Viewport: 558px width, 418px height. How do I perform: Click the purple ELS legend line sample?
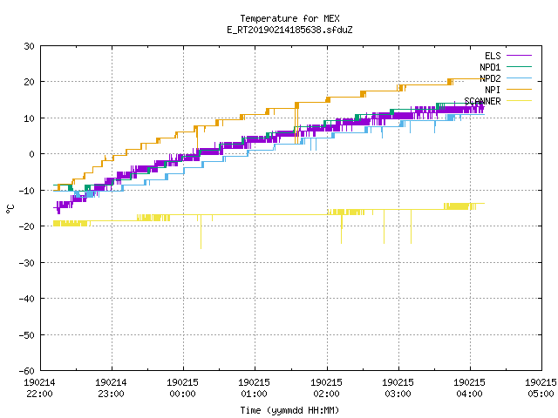[519, 56]
